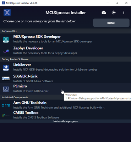This screenshot has width=131, height=142.
Task: Click the window title bar app icon
Action: pos(3,3)
